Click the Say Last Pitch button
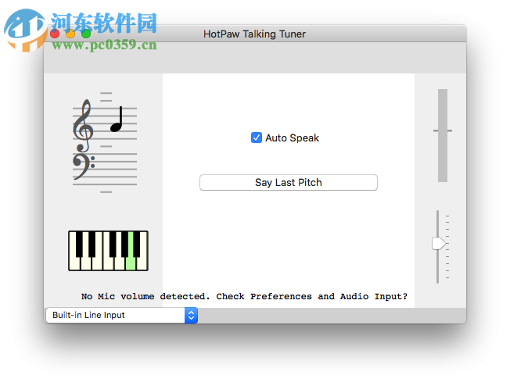 [289, 183]
